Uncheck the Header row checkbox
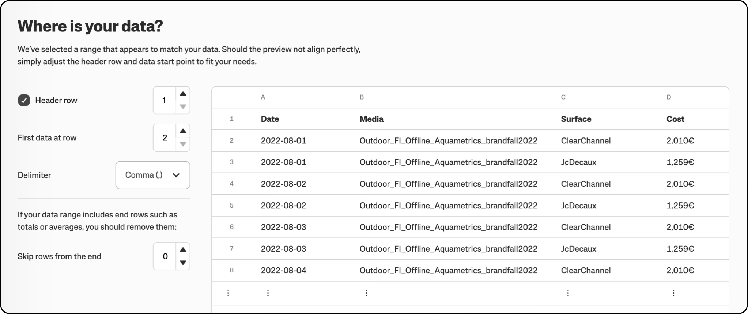Image resolution: width=748 pixels, height=314 pixels. [x=24, y=100]
